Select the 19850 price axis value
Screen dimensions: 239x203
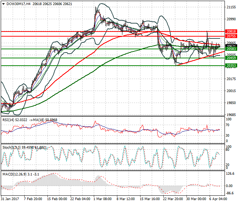[231, 103]
